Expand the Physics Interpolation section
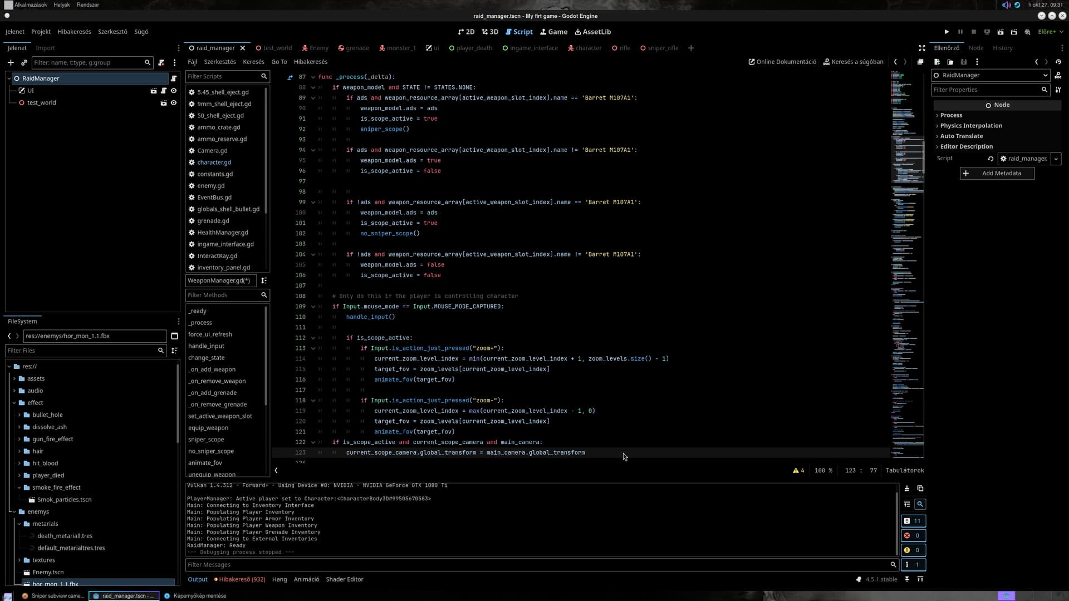Image resolution: width=1069 pixels, height=601 pixels. tap(971, 126)
